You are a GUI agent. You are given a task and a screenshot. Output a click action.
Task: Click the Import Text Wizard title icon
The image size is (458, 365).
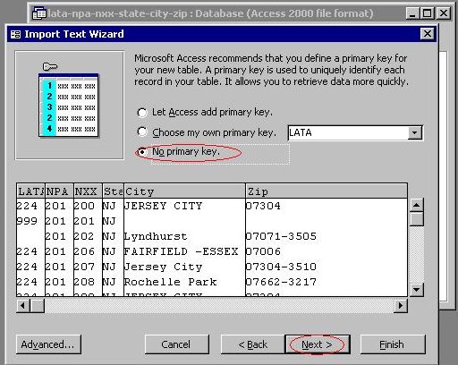pos(15,34)
